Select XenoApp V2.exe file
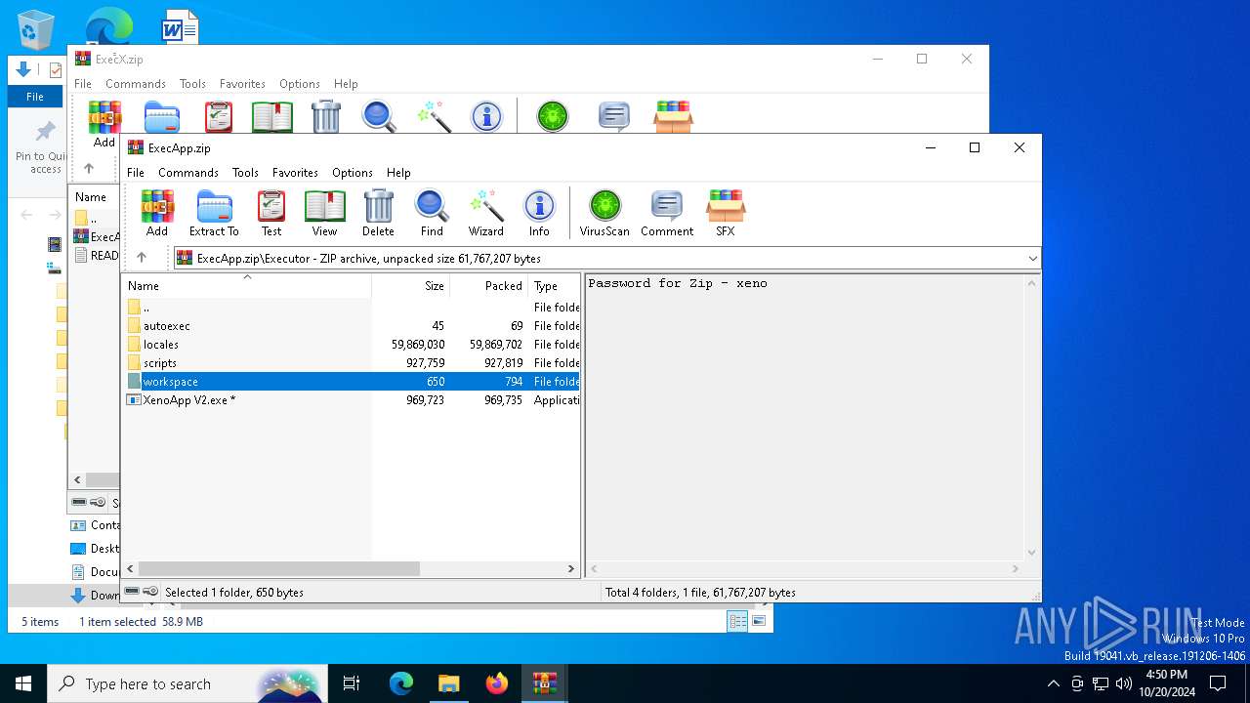1250x703 pixels. point(352,400)
